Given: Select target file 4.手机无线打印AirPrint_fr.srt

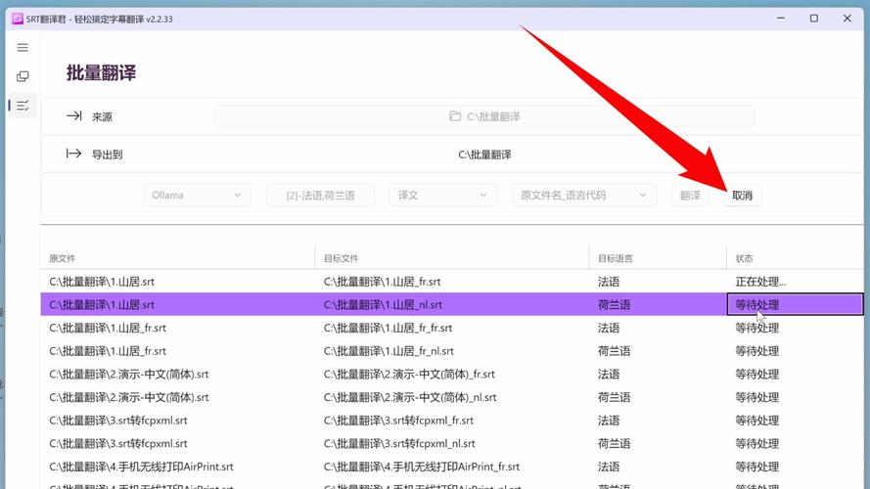Looking at the screenshot, I should 422,467.
